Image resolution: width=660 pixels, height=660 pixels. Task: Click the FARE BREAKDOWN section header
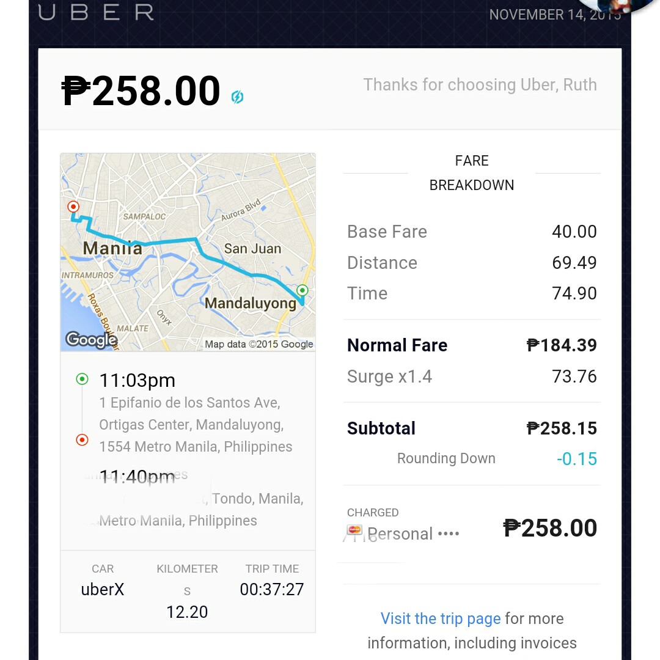[x=471, y=172]
